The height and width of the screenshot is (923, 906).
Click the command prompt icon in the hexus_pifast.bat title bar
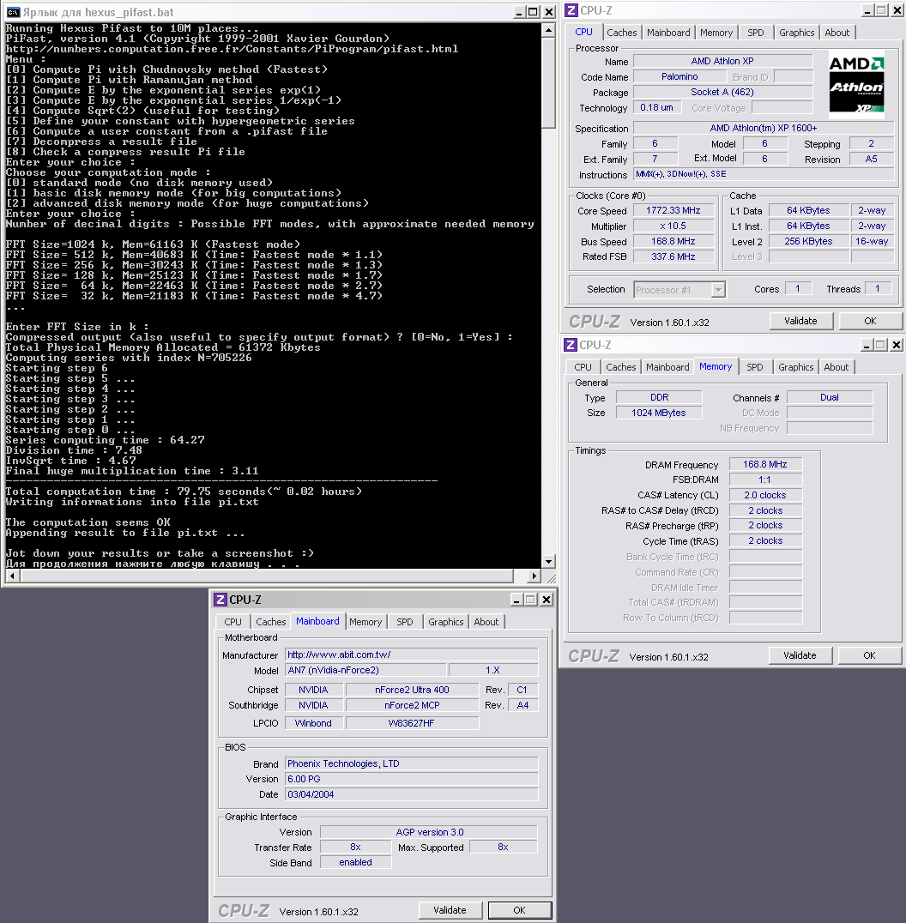click(x=13, y=12)
